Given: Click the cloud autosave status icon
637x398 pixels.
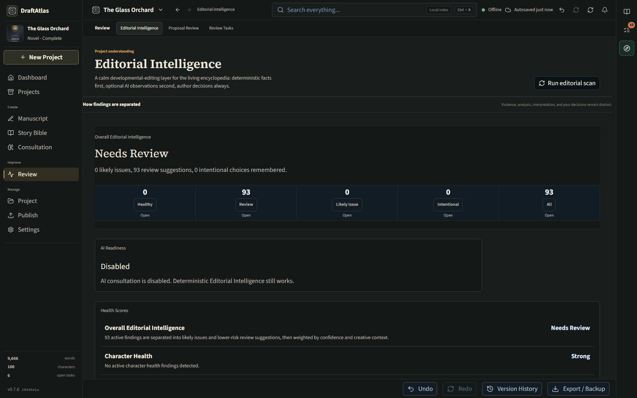Looking at the screenshot, I should (x=508, y=10).
